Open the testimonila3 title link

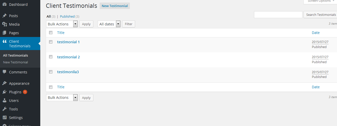pyautogui.click(x=68, y=72)
